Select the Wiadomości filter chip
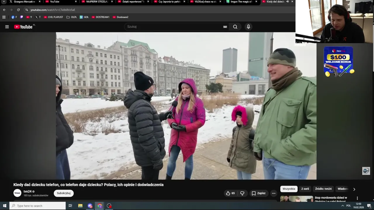Image resolution: width=374 pixels, height=210 pixels. point(343,189)
